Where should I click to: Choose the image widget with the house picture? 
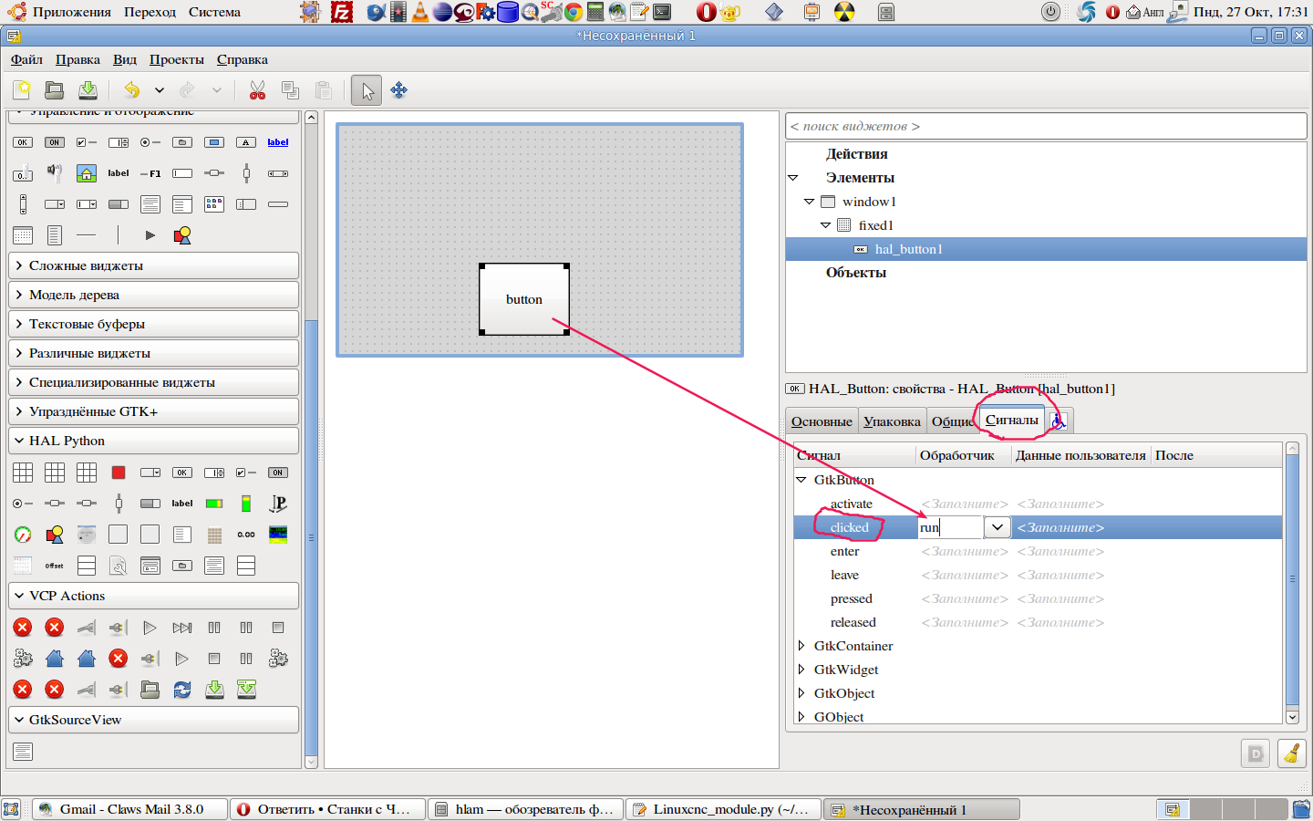[x=87, y=172]
